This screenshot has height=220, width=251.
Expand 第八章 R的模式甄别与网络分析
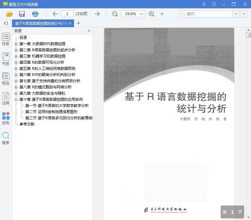(x=16, y=87)
